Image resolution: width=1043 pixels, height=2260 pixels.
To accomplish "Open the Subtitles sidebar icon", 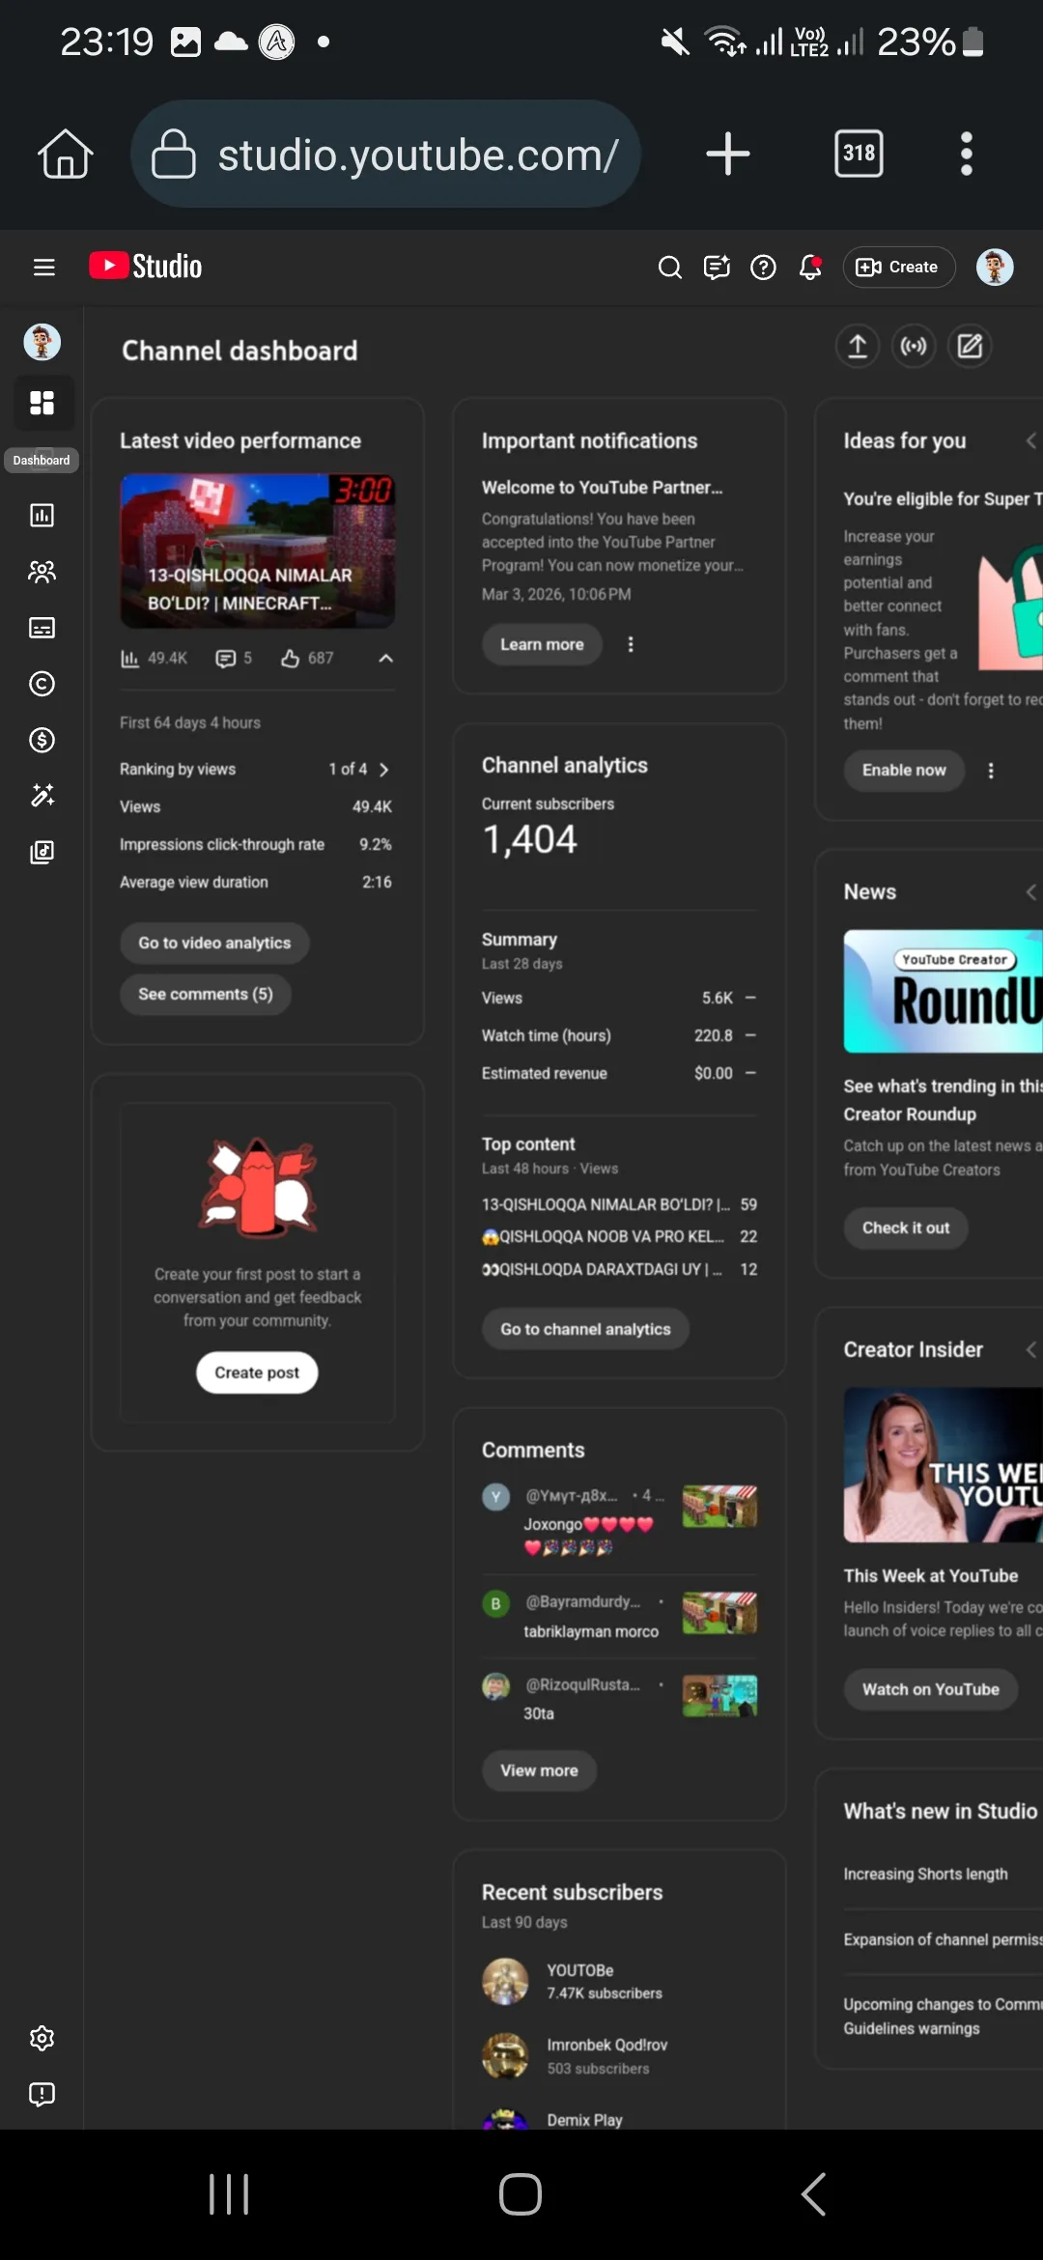I will [x=42, y=628].
